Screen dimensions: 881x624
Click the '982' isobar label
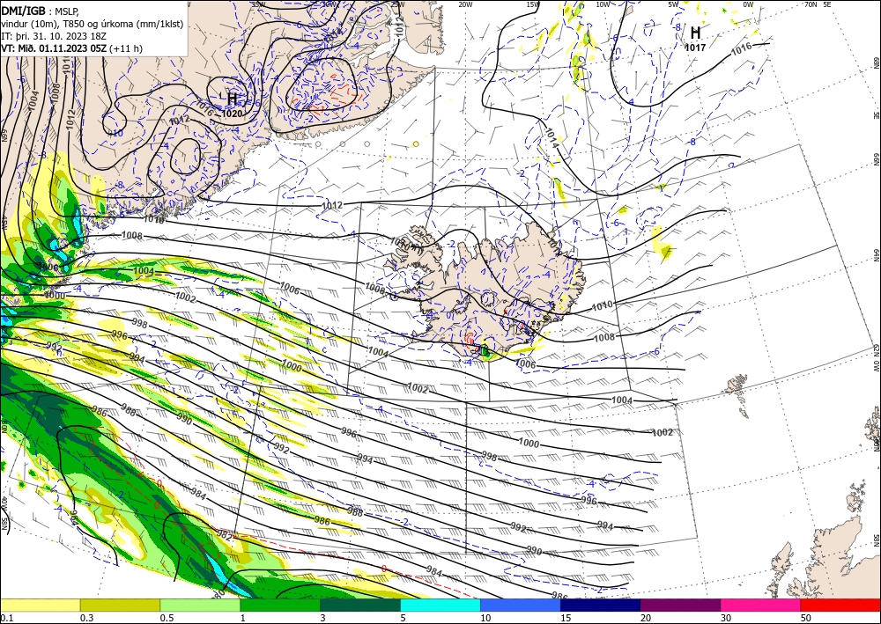[224, 534]
